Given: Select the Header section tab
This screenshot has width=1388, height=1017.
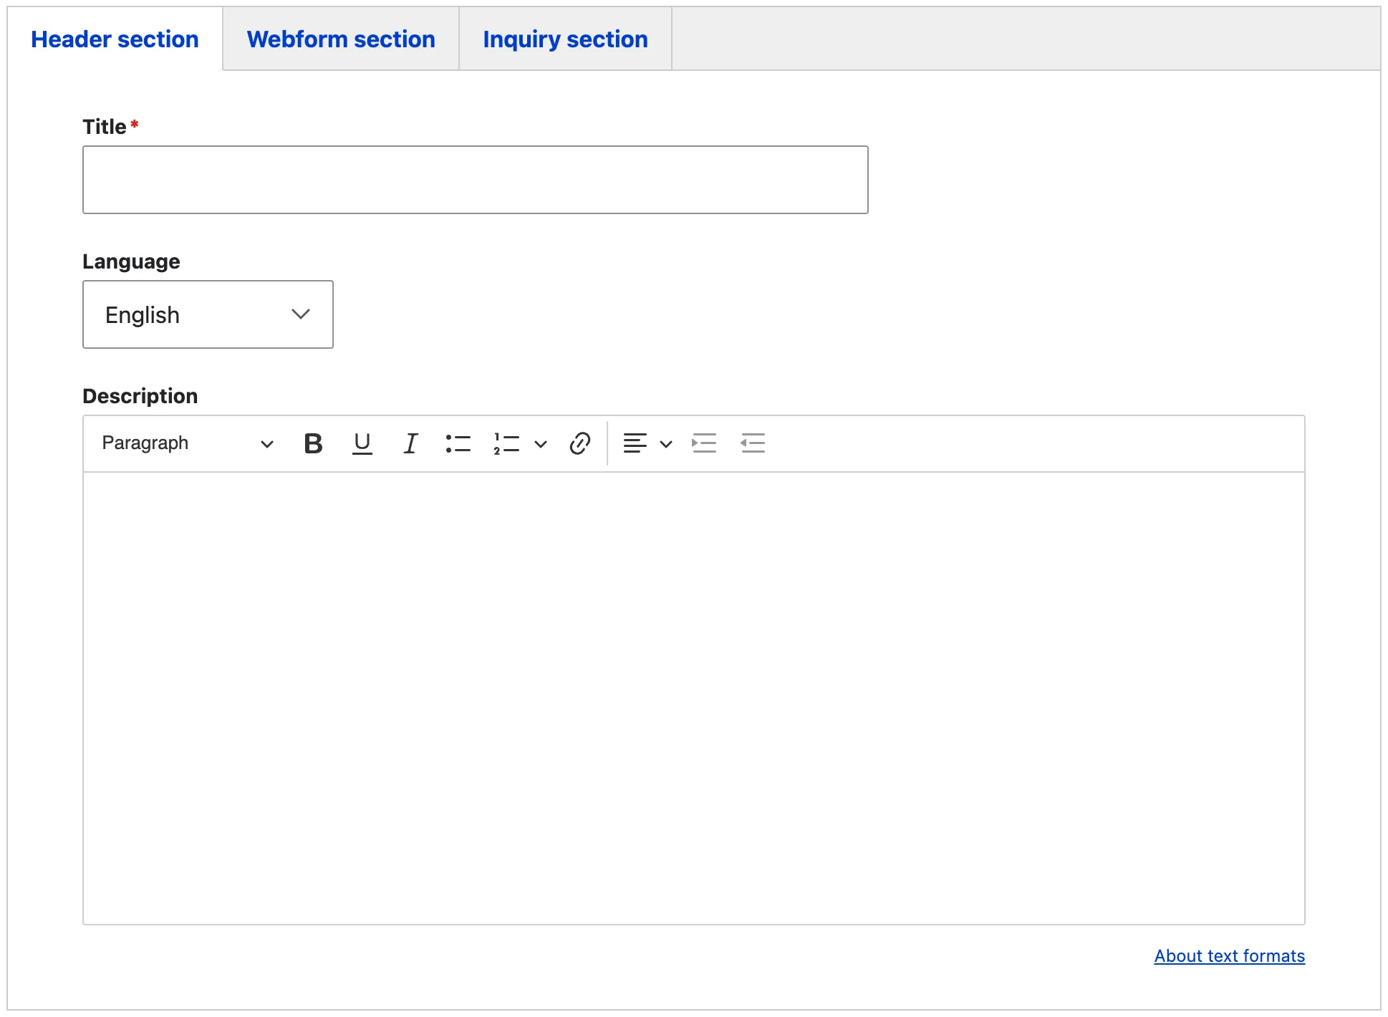Looking at the screenshot, I should 115,39.
